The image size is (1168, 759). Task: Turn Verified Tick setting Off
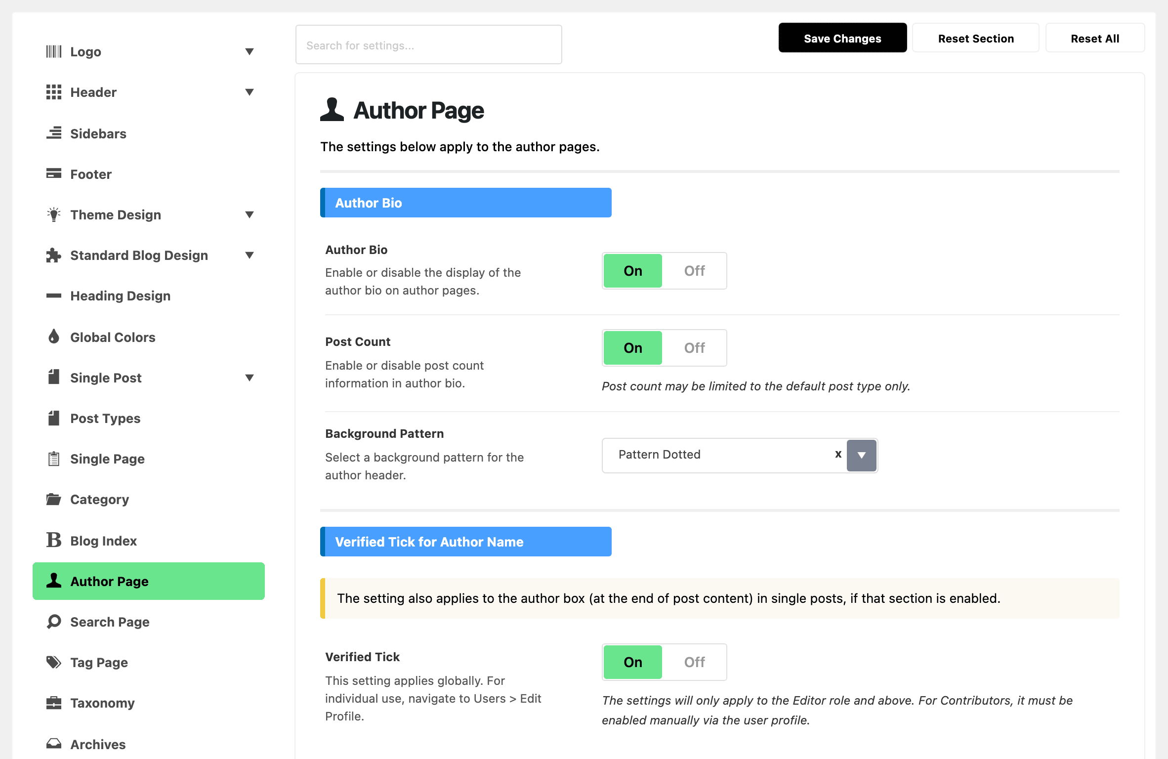coord(694,662)
